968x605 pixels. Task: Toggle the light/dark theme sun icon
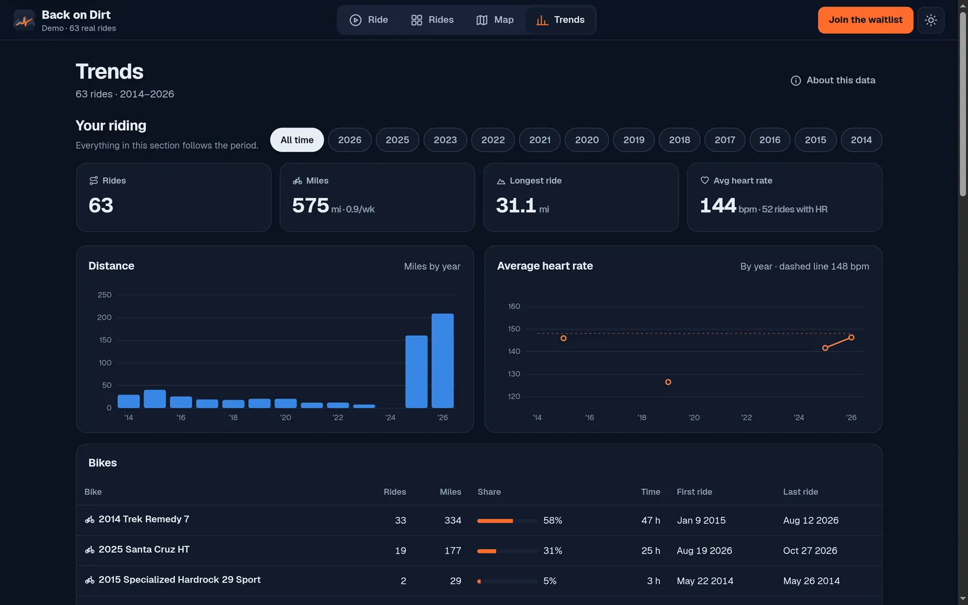pos(931,20)
